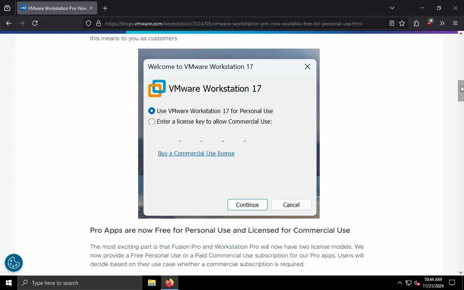The width and height of the screenshot is (464, 290).
Task: Open network status tray icon
Action: (x=409, y=283)
